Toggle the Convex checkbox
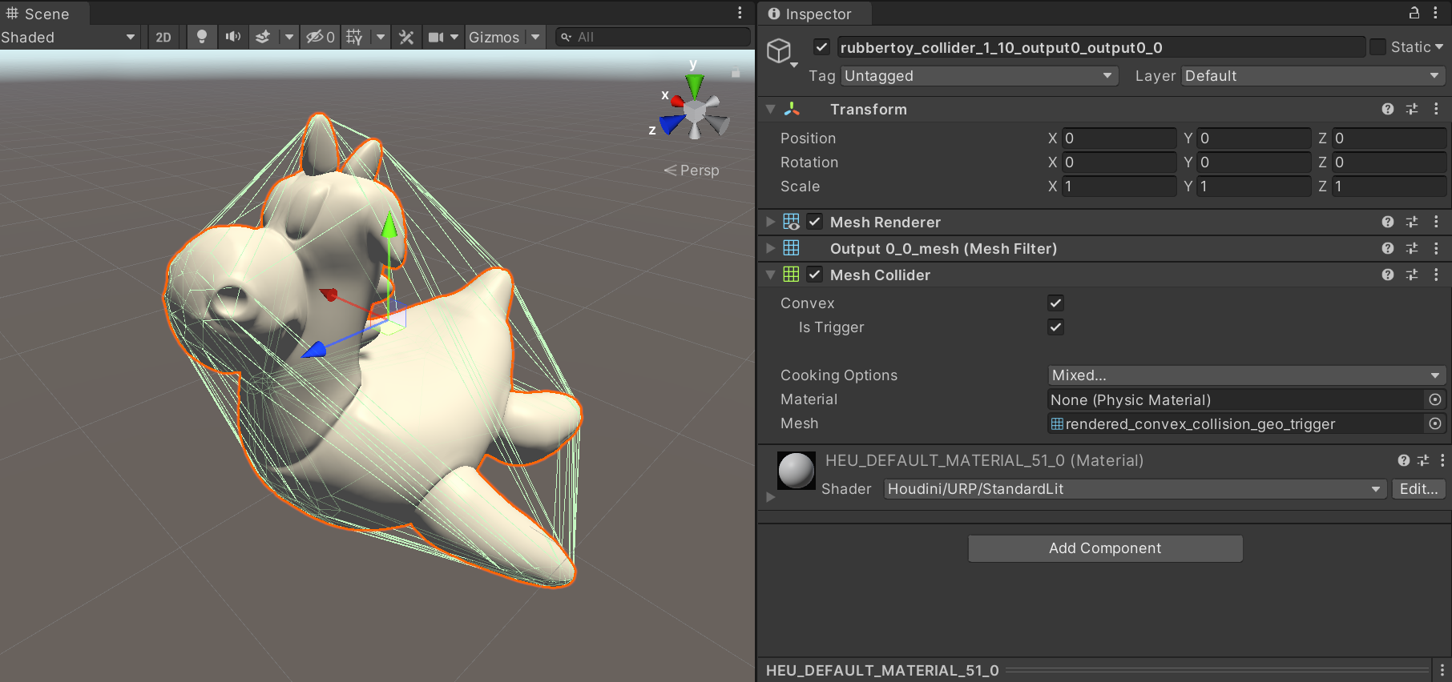Viewport: 1452px width, 682px height. tap(1055, 303)
